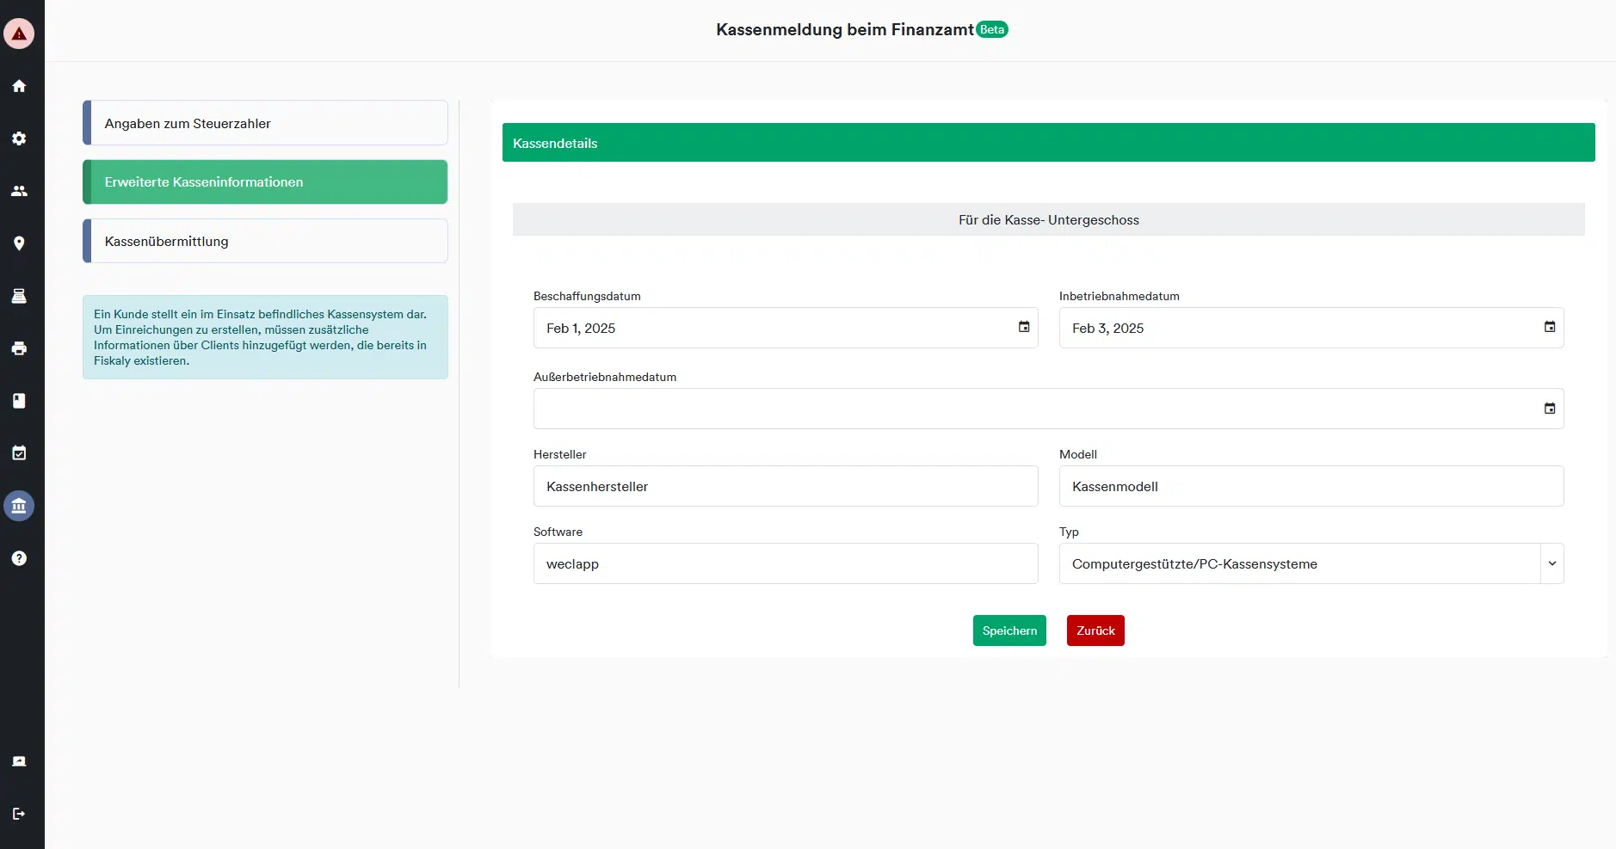
Task: Click the Beta badge
Action: point(992,29)
